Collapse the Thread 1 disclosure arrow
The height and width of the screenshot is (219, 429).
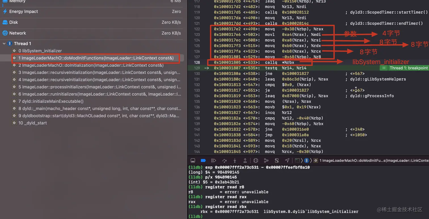point(4,44)
